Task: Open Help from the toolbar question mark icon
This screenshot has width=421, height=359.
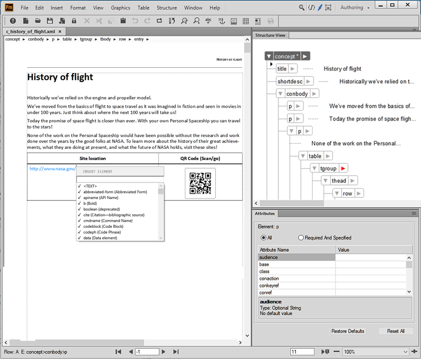Action: tap(13, 21)
